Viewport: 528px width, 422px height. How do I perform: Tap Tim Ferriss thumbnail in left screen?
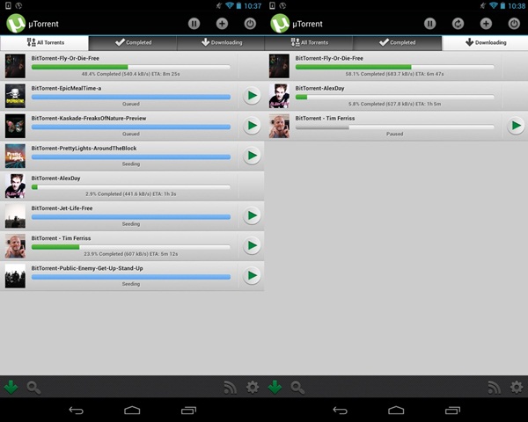click(15, 245)
